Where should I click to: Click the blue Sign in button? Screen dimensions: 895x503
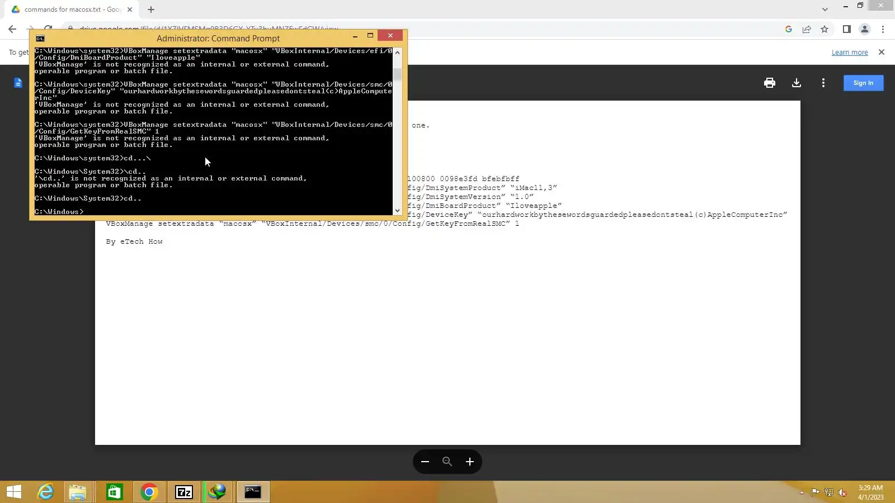[863, 83]
